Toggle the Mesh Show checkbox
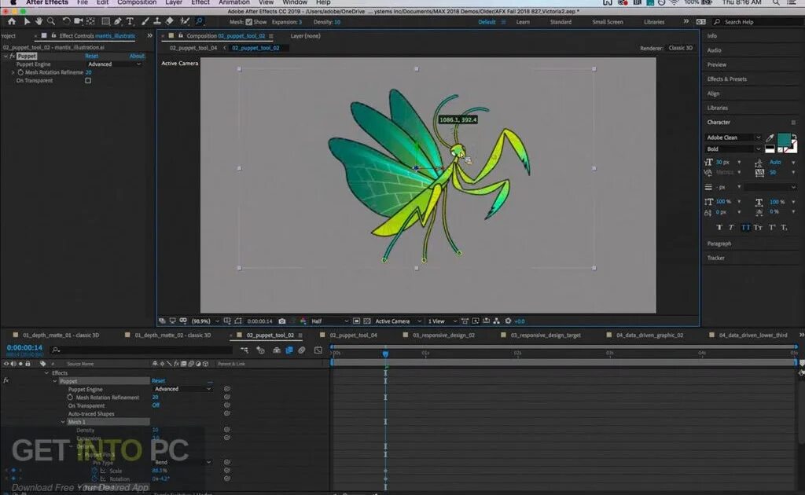This screenshot has height=495, width=805. click(249, 22)
